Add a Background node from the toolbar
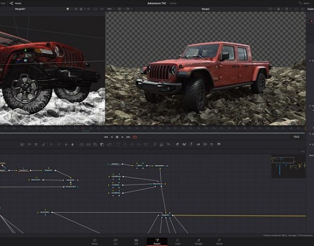This screenshot has height=246, width=314. click(22, 145)
